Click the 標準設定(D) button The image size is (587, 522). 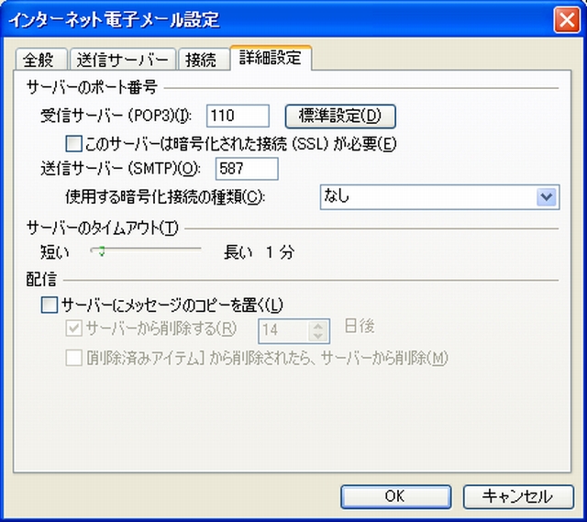click(340, 116)
